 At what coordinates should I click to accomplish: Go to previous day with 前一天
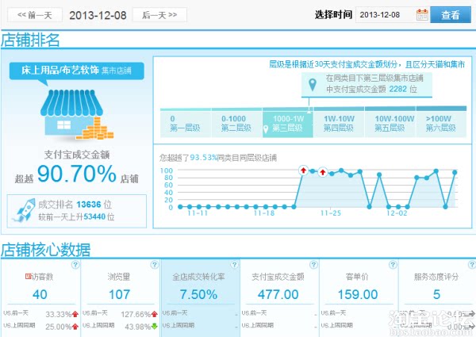coord(35,15)
